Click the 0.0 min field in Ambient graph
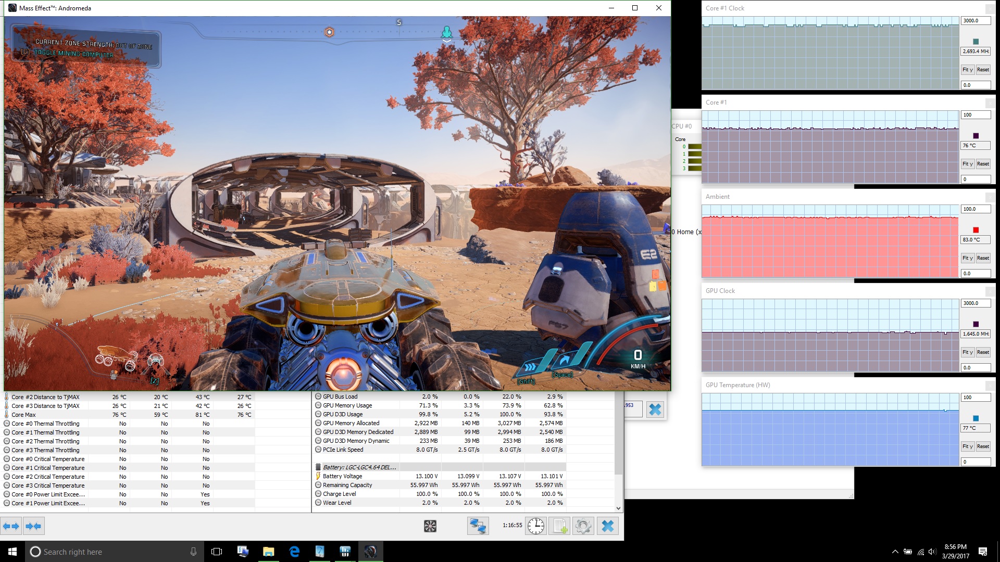Image resolution: width=1000 pixels, height=562 pixels. click(976, 273)
